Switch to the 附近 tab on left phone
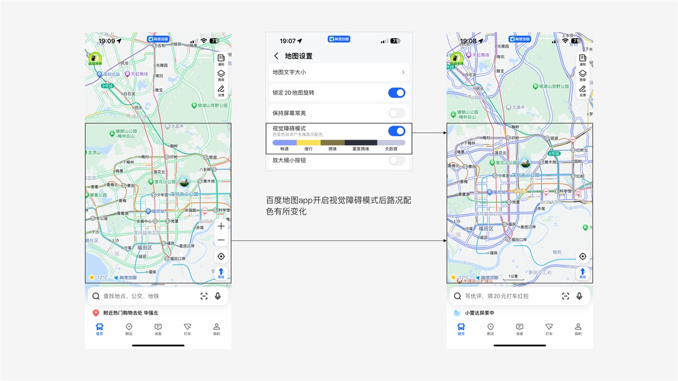 click(129, 329)
